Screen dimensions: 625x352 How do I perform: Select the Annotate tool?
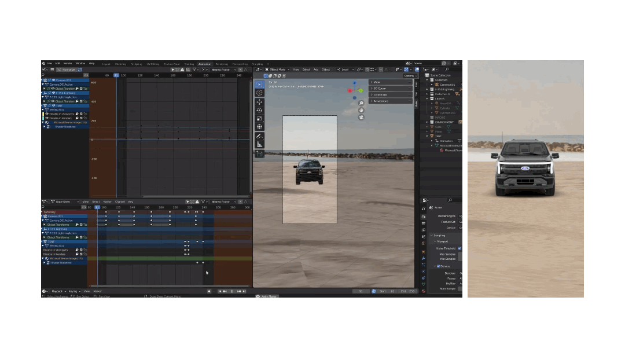[x=259, y=136]
